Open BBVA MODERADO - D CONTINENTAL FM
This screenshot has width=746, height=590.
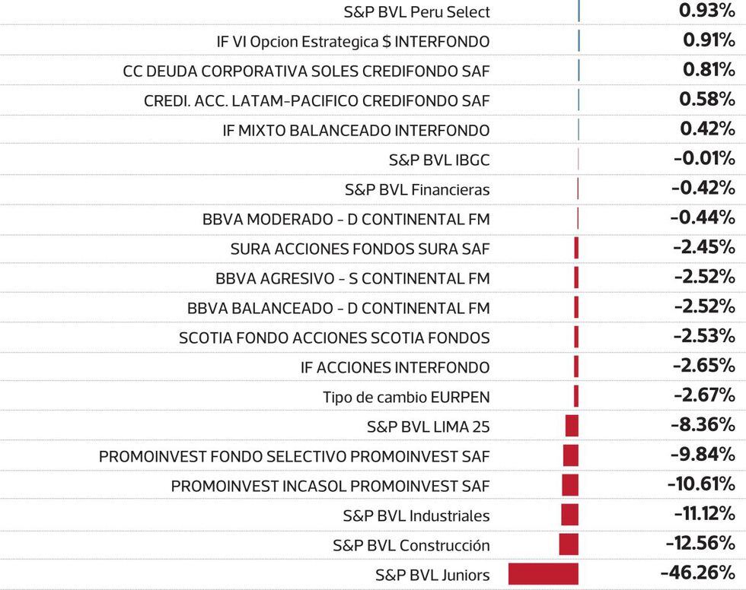pyautogui.click(x=346, y=220)
